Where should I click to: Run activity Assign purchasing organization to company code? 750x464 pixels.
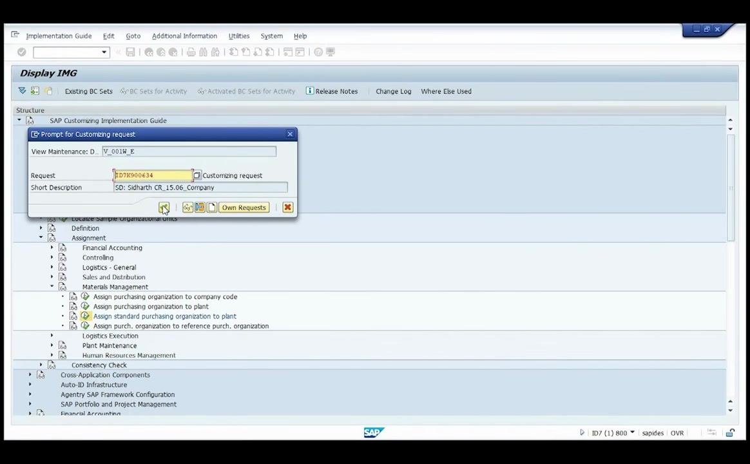click(x=85, y=296)
